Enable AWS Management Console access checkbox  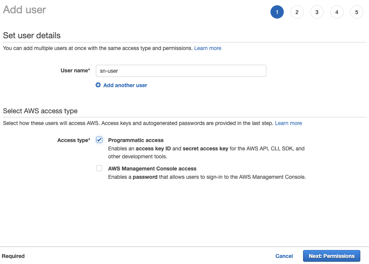(x=99, y=168)
